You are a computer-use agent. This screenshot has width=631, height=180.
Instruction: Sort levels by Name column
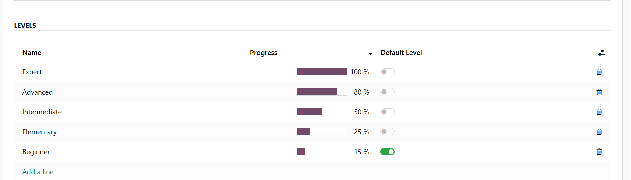tap(32, 53)
